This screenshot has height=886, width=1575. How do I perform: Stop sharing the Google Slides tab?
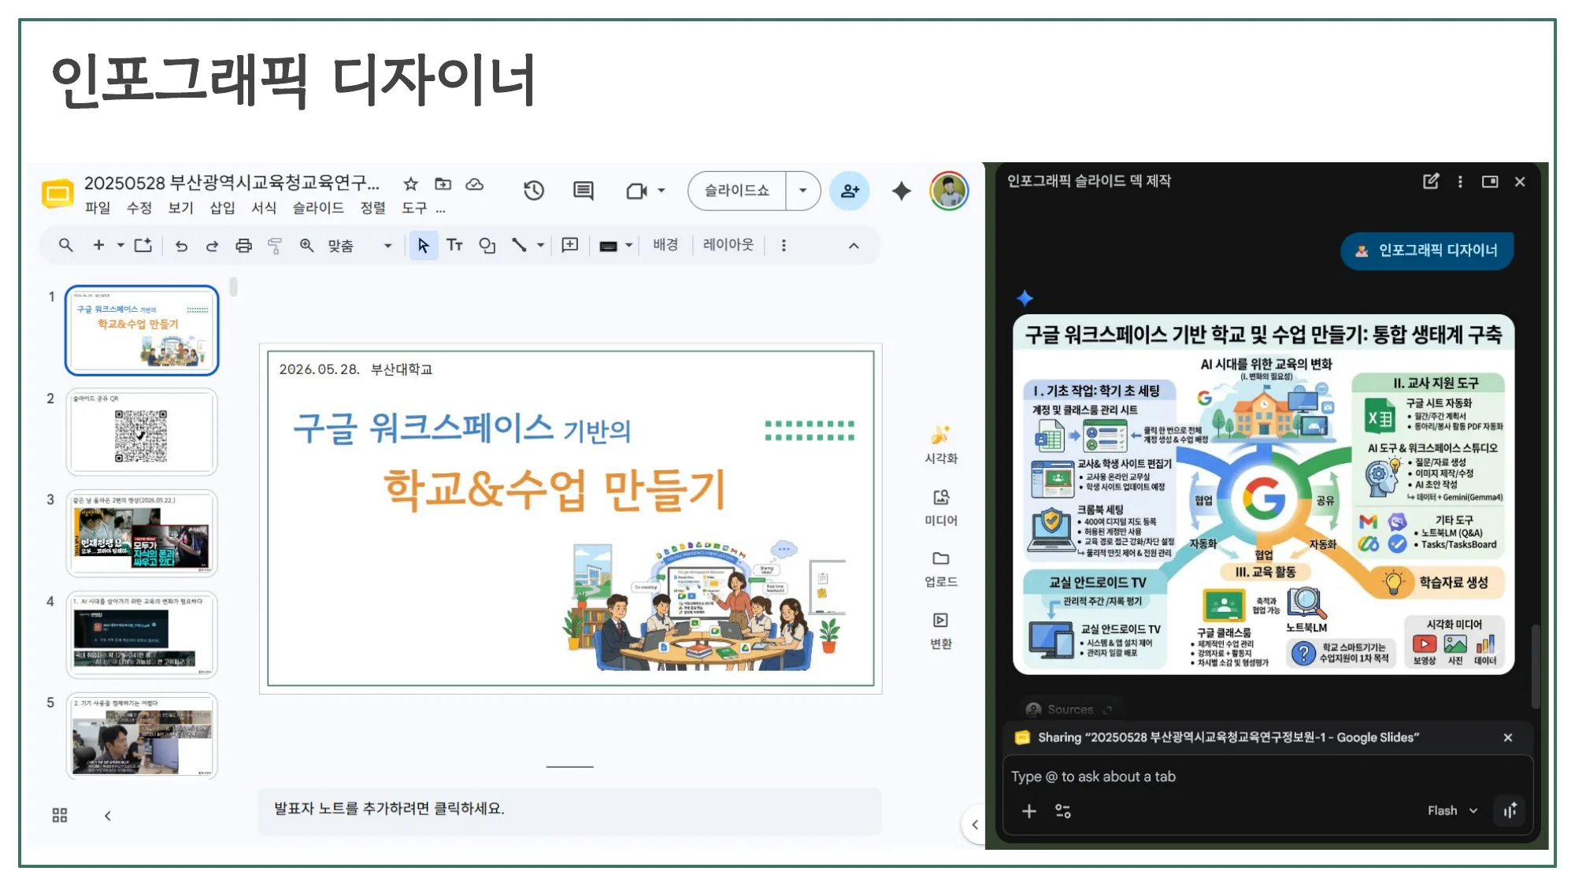click(x=1508, y=738)
